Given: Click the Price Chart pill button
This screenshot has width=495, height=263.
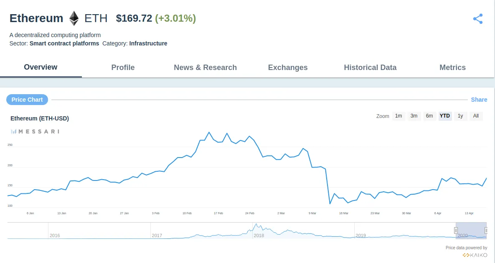Looking at the screenshot, I should pyautogui.click(x=27, y=100).
